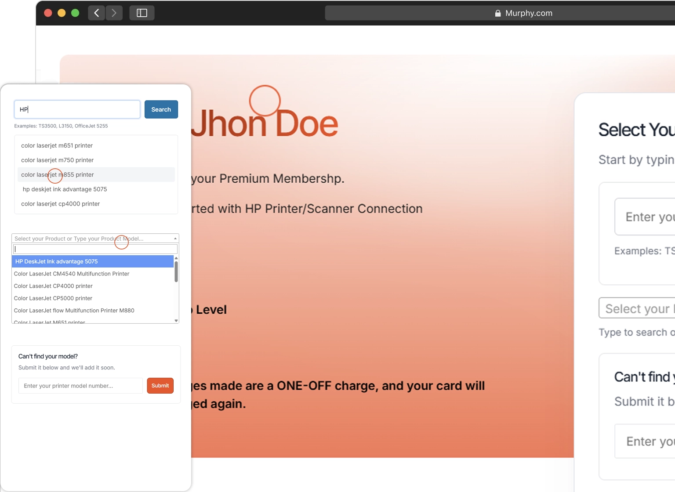The height and width of the screenshot is (492, 675).
Task: Choose color laserjet m750 printer suggestion
Action: click(58, 160)
